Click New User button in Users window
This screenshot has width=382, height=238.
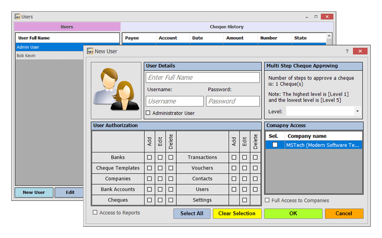pyautogui.click(x=34, y=192)
